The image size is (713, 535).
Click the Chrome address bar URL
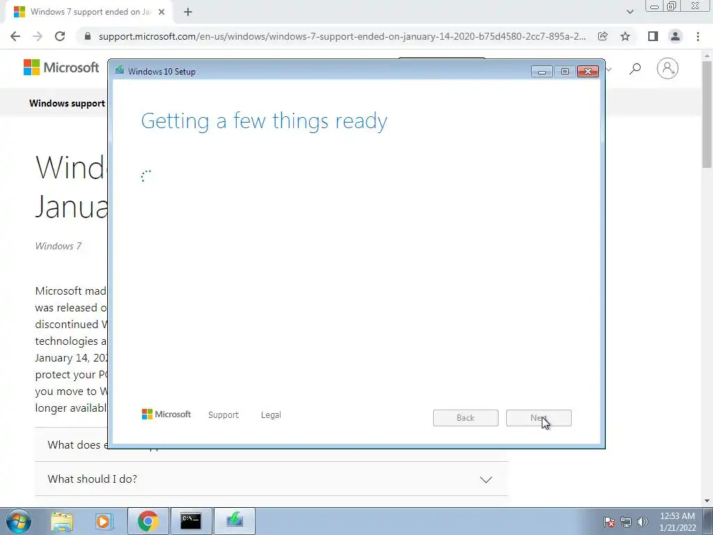click(342, 36)
